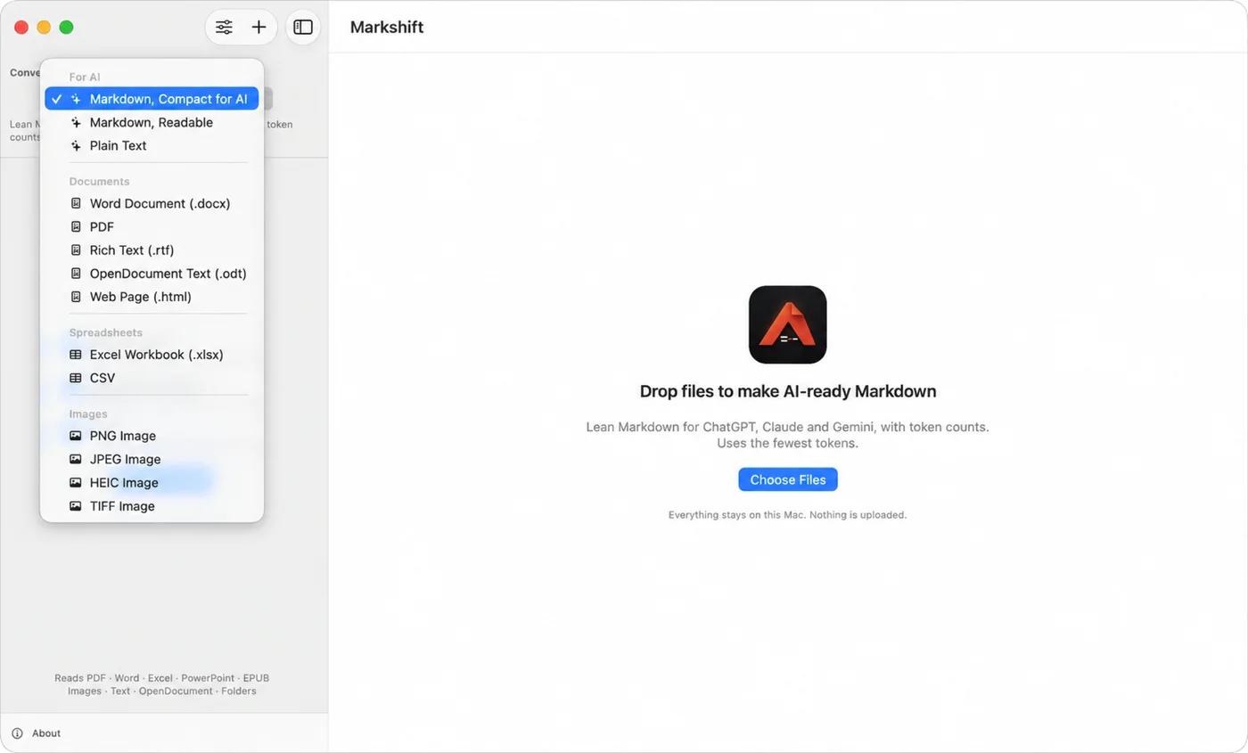Open the conversion settings sliders icon
This screenshot has width=1248, height=753.
[224, 27]
